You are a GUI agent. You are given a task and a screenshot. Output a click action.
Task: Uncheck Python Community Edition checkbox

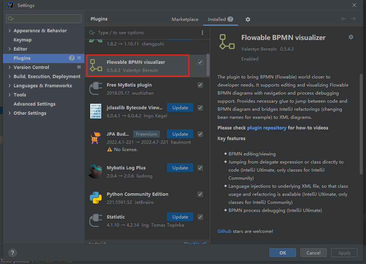pos(200,194)
